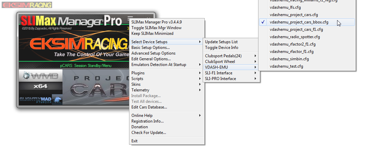Screen dimensions: 365x147
Task: Click the x64 badge
Action: click(x=41, y=86)
